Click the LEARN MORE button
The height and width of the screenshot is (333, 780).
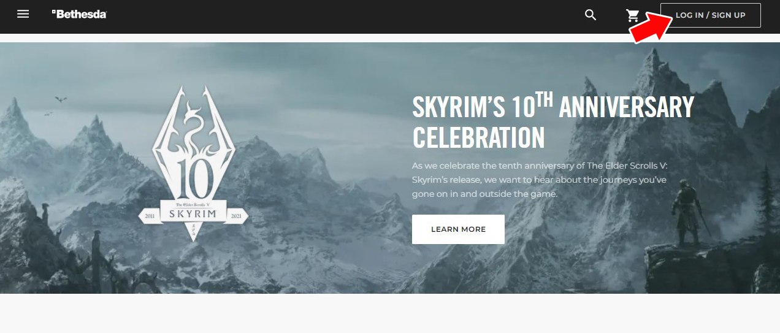click(x=458, y=229)
